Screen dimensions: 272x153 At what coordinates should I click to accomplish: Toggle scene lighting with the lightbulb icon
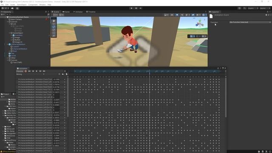pos(177,15)
